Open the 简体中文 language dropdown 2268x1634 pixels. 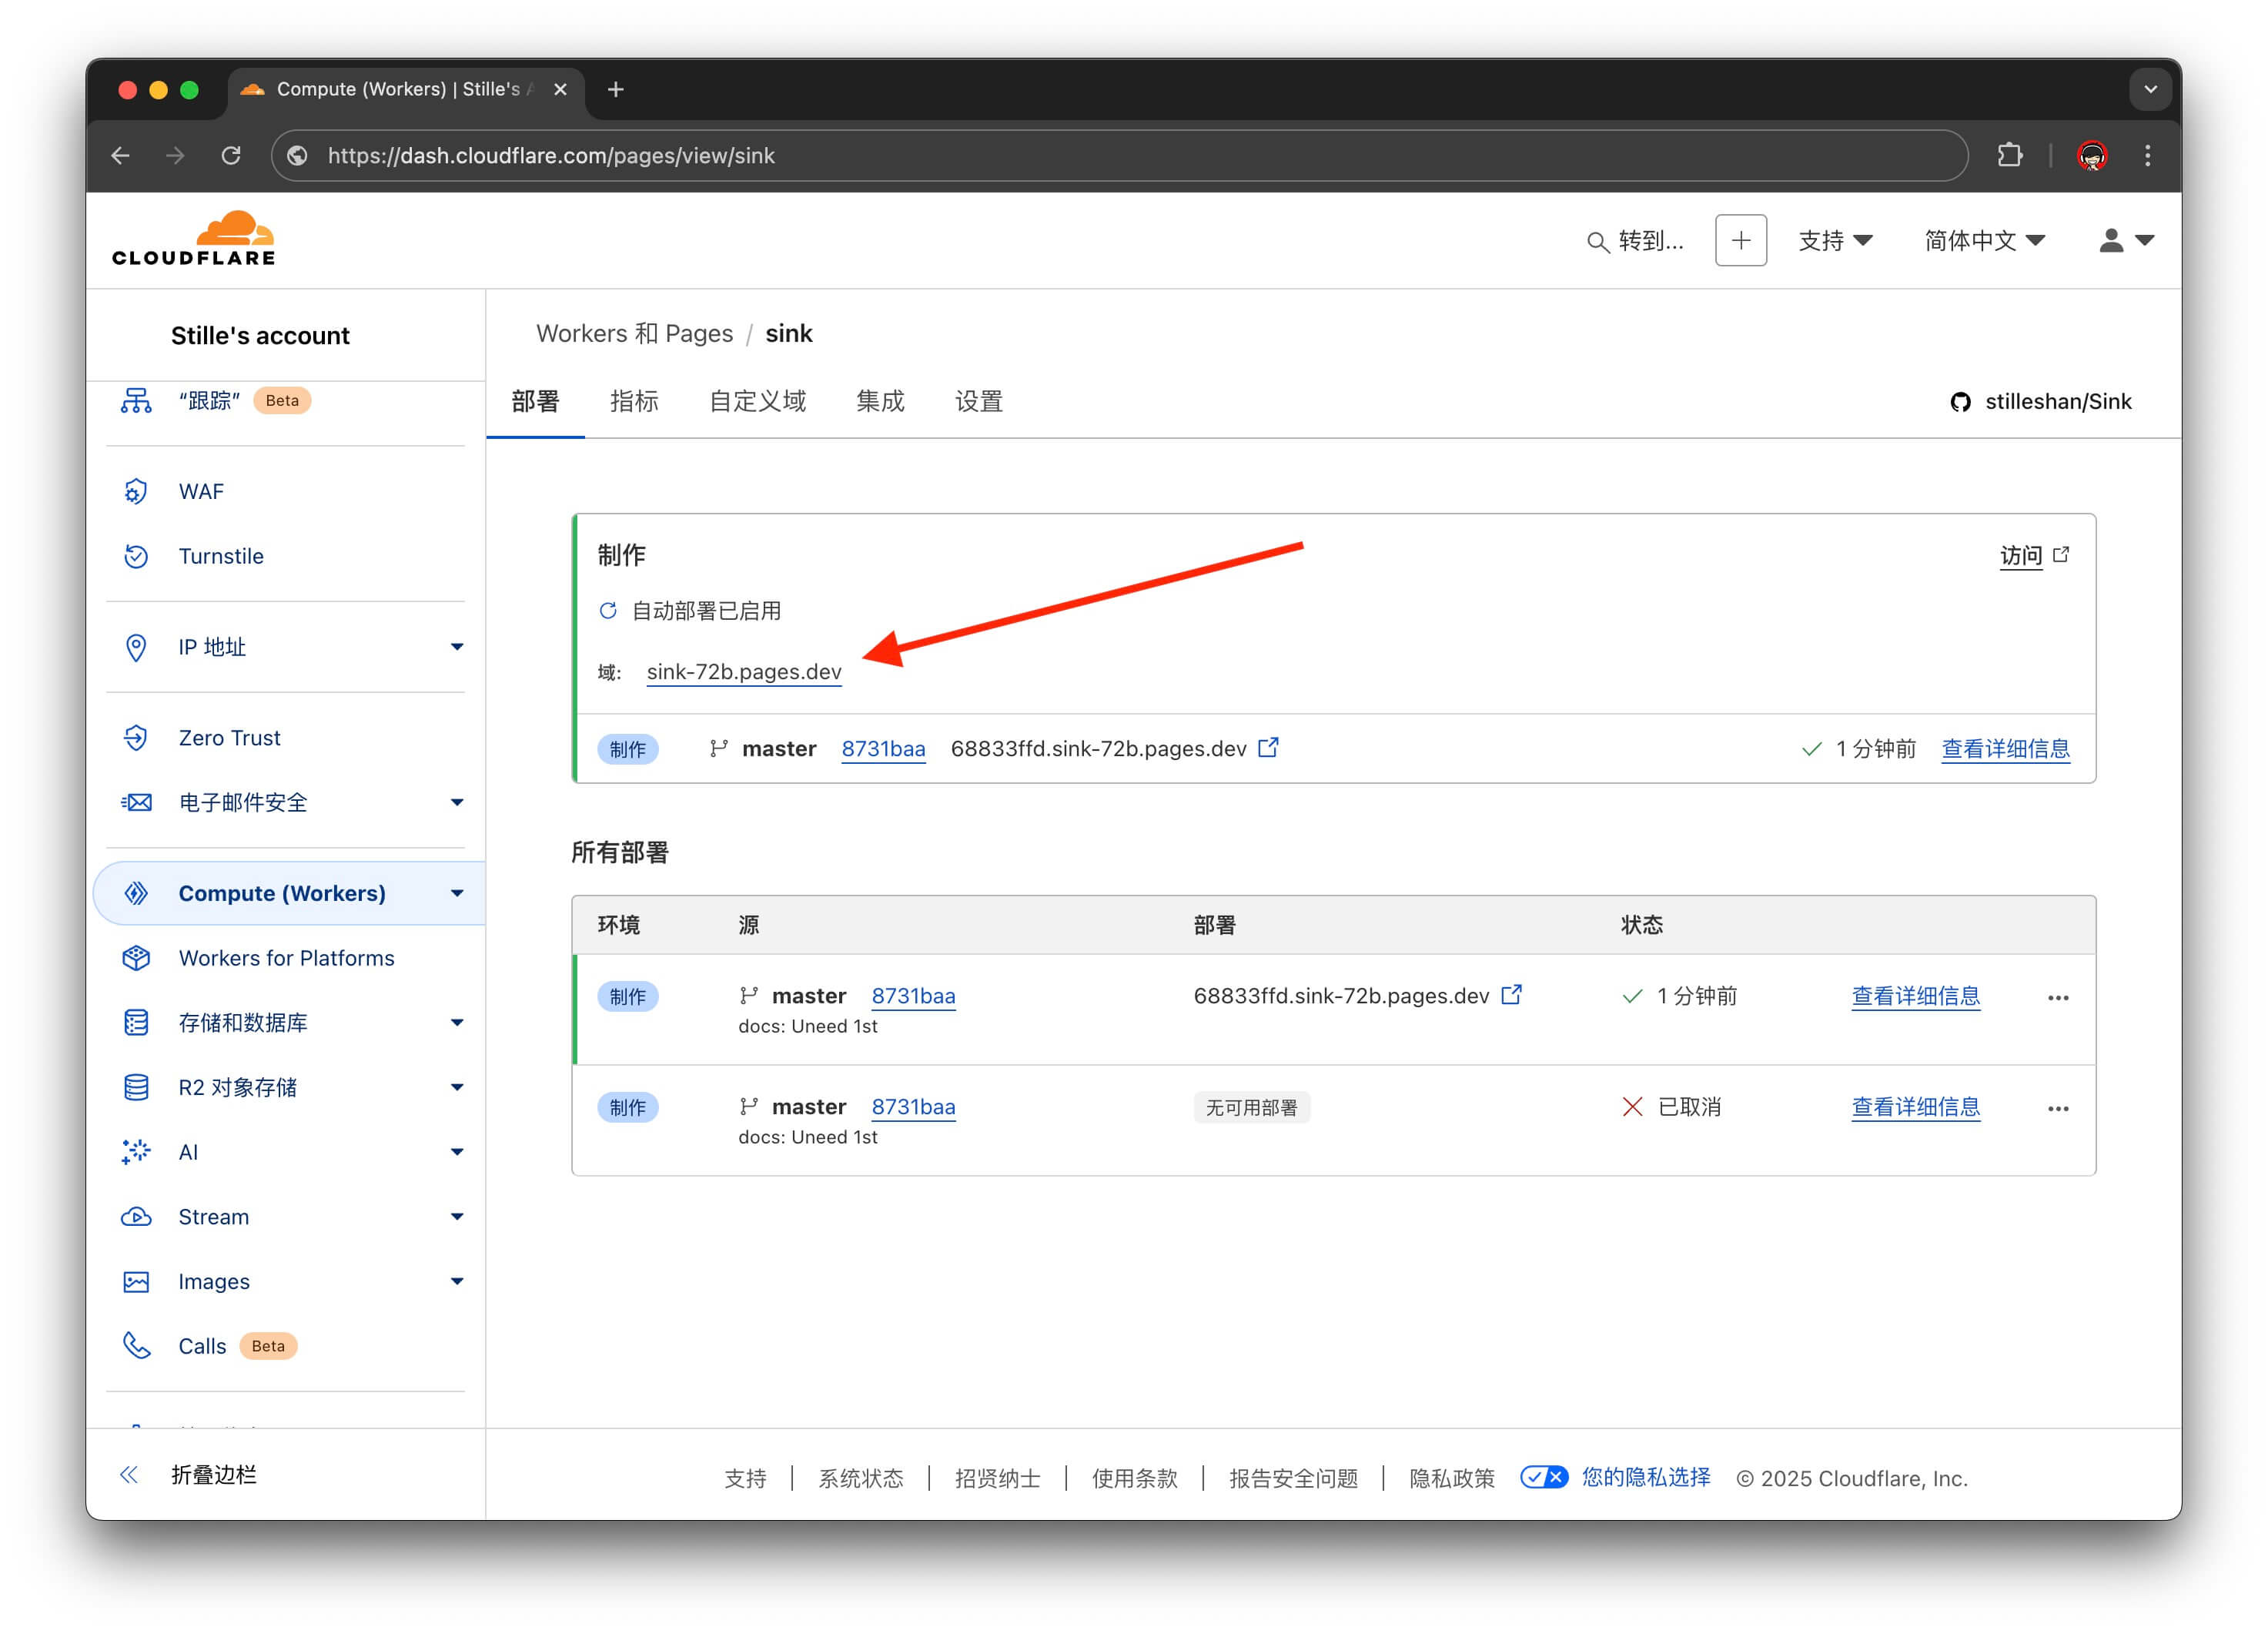point(1984,241)
